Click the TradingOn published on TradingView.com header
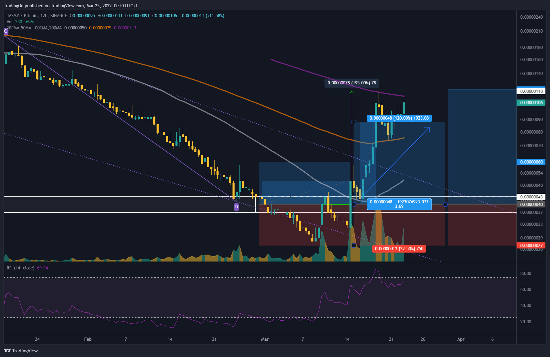550x357 pixels. point(70,6)
